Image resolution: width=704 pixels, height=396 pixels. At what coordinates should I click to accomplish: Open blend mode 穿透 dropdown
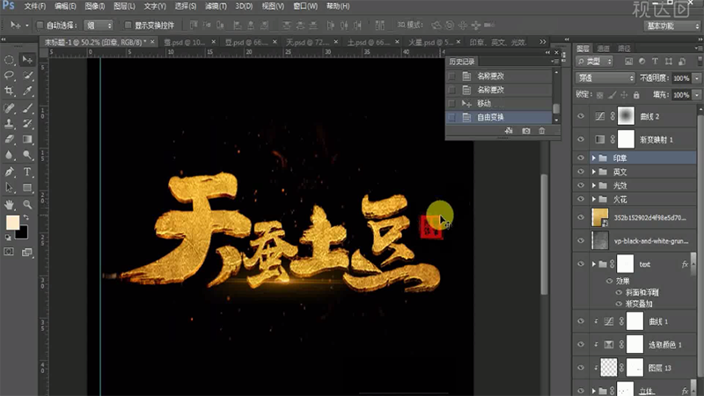point(605,77)
